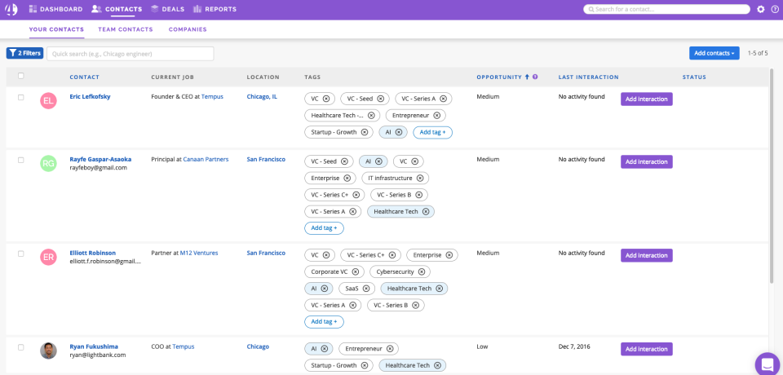This screenshot has width=783, height=375.
Task: Remove Healthcare Tech tag from Rayfe Gaspar-Asaoka
Action: click(426, 212)
